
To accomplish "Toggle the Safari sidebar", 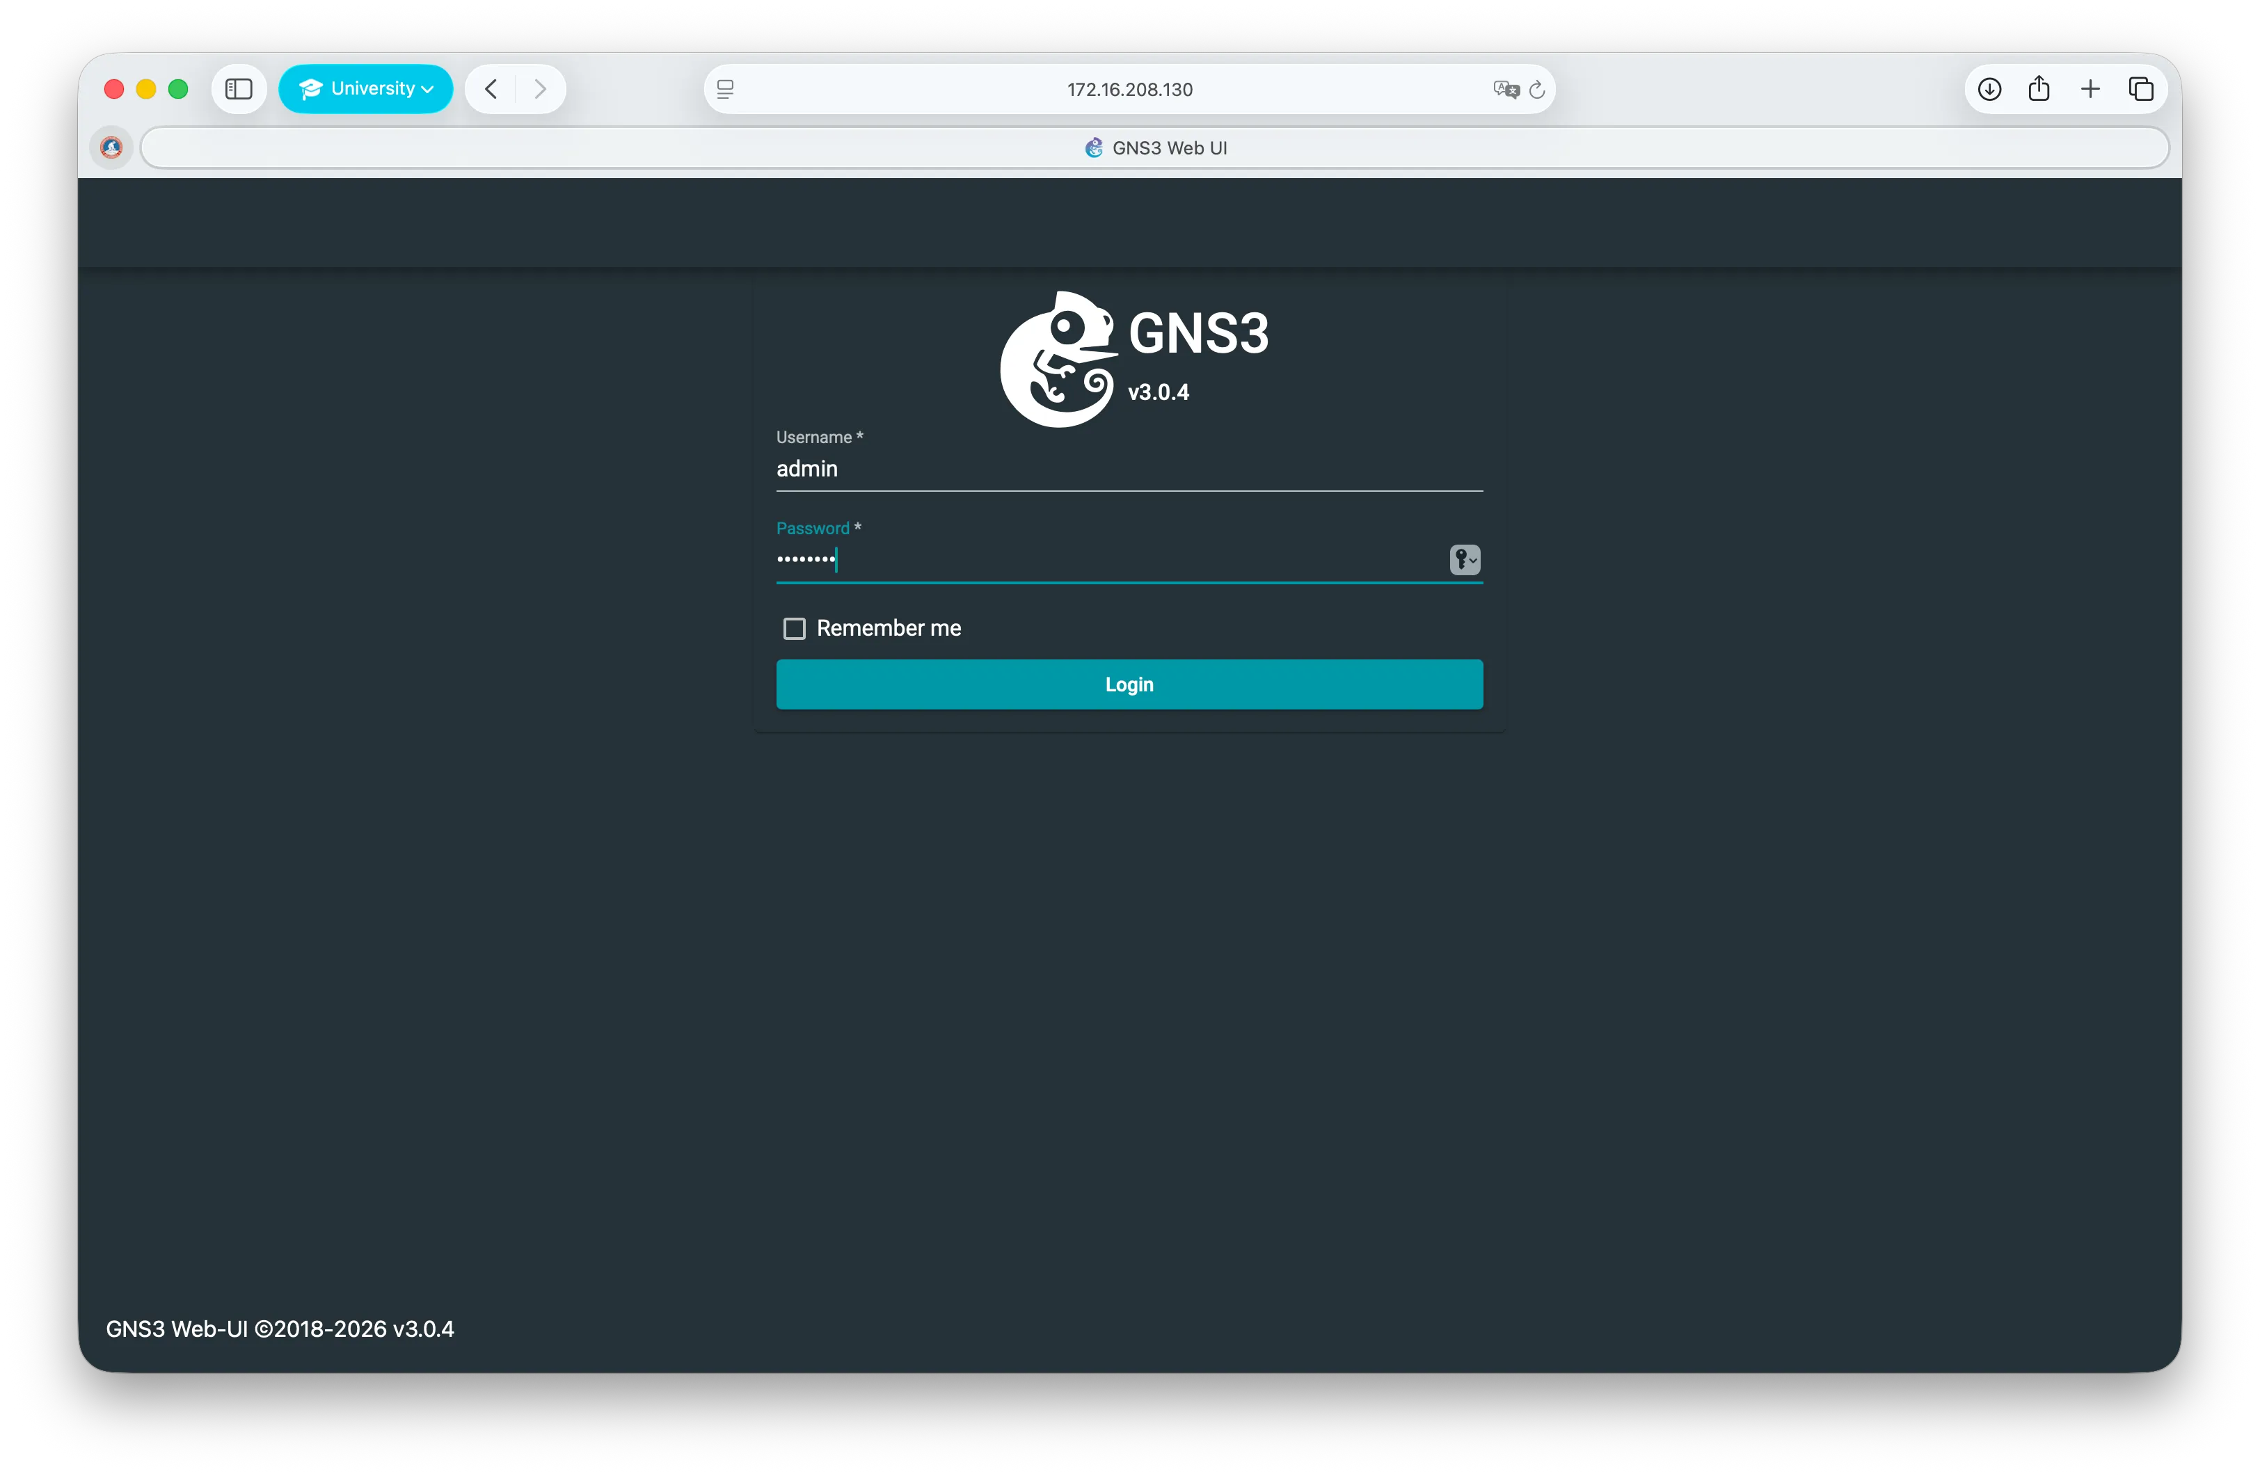I will tap(239, 88).
